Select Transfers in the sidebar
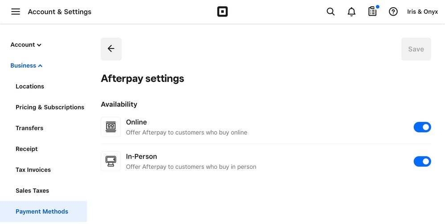445x224 pixels. 29,128
